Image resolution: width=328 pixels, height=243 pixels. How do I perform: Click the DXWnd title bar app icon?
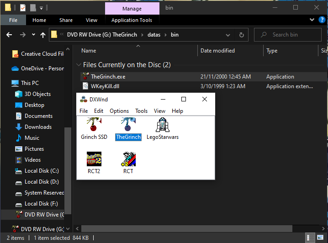[x=84, y=99]
